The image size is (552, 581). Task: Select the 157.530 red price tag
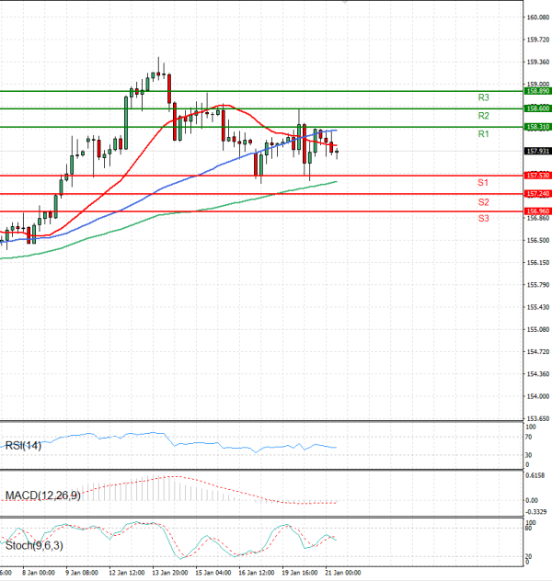[536, 175]
